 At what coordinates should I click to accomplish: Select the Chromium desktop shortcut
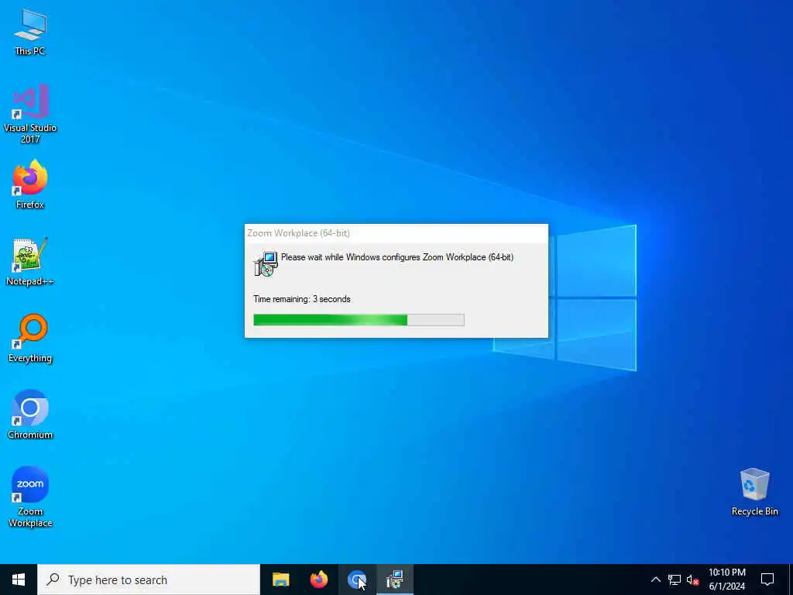tap(30, 414)
